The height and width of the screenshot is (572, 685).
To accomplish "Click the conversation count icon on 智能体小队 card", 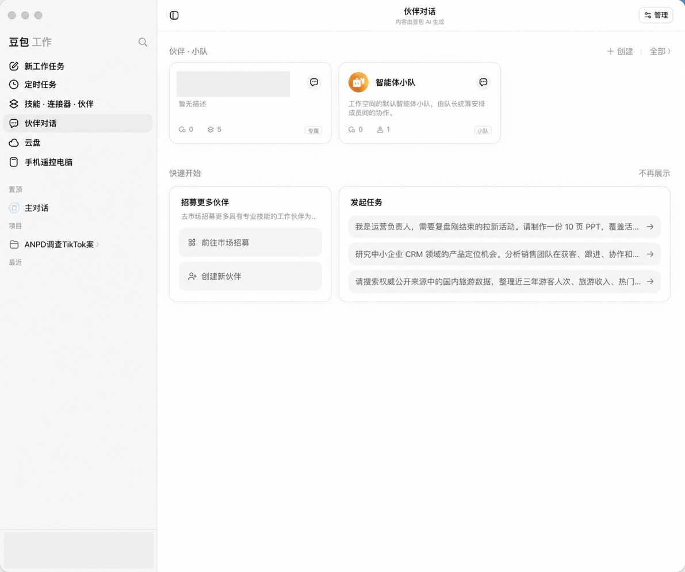I will tap(351, 129).
